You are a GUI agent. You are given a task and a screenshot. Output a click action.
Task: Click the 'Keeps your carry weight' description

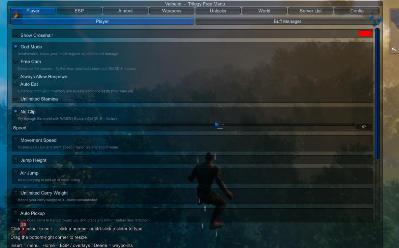[x=58, y=200]
